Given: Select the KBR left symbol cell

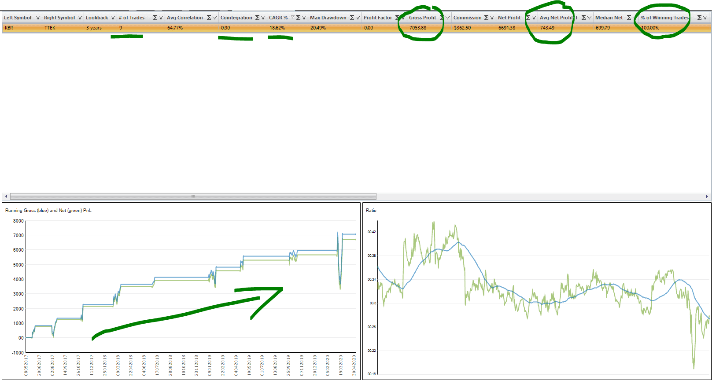Looking at the screenshot, I should (22, 28).
